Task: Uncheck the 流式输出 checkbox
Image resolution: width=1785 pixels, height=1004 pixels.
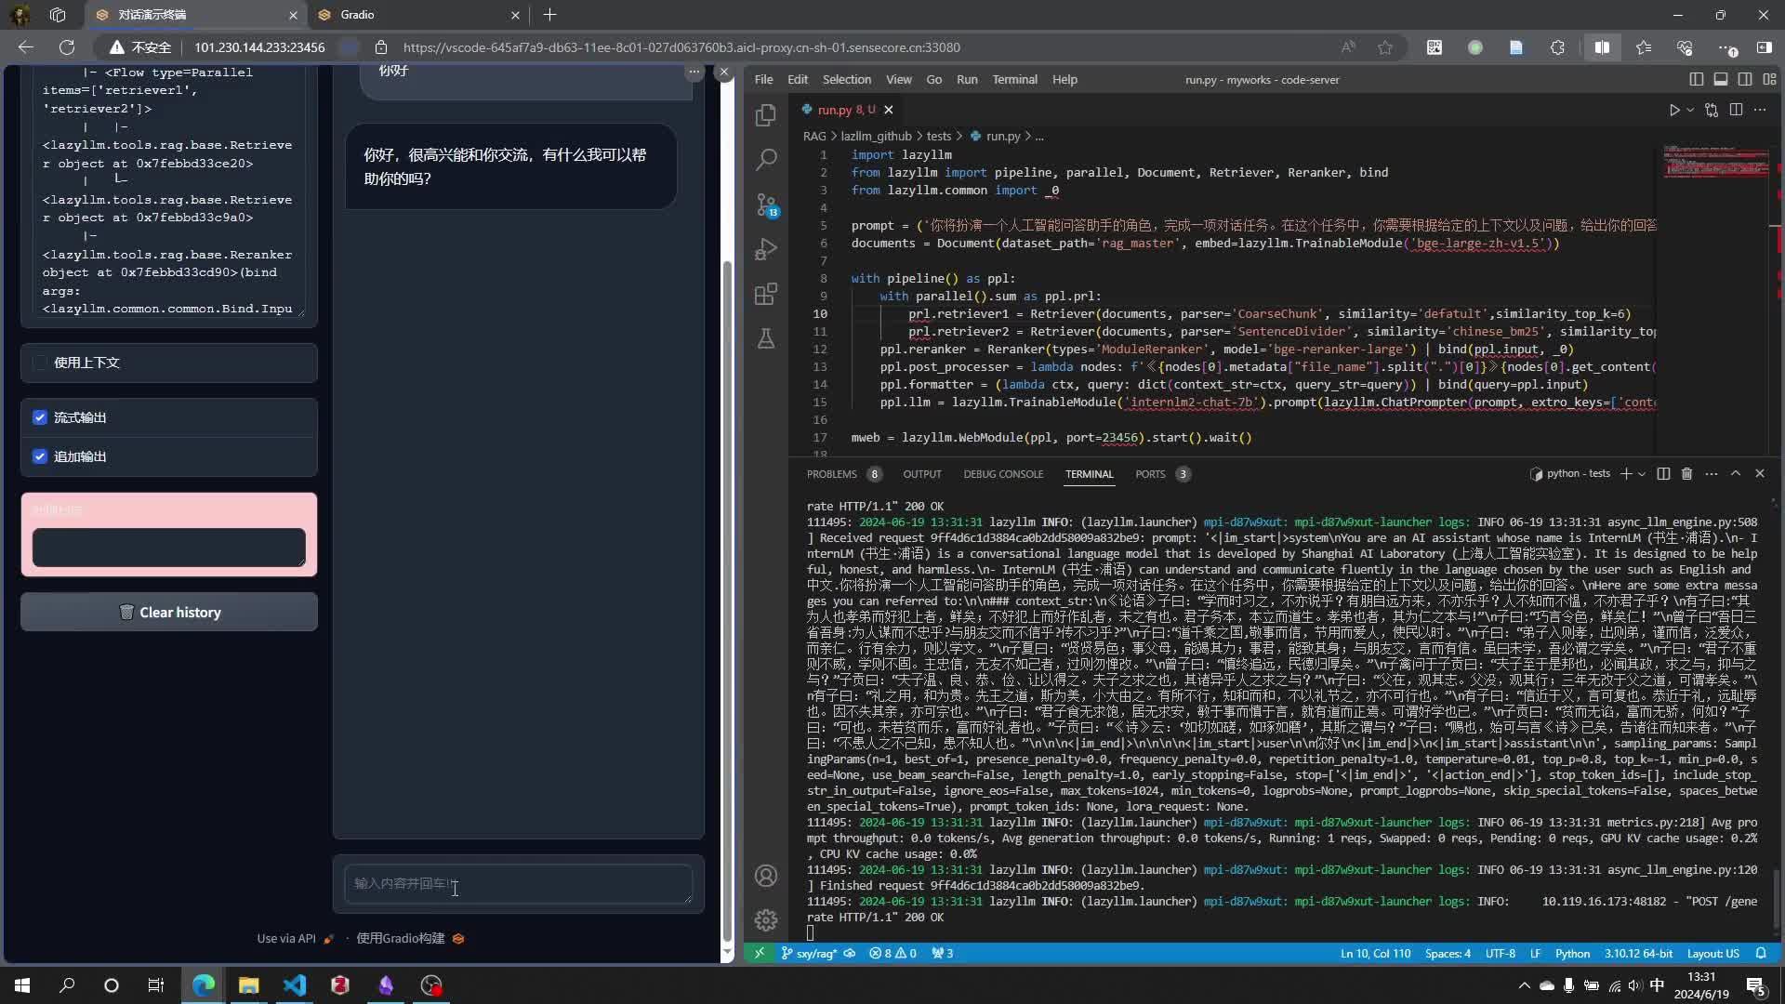Action: (x=40, y=417)
